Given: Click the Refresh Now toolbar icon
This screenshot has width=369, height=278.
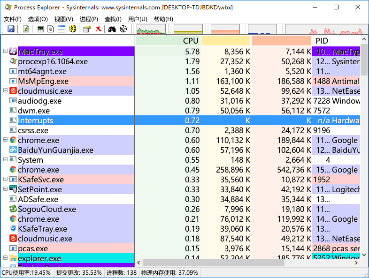Looking at the screenshot, I should (26, 29).
